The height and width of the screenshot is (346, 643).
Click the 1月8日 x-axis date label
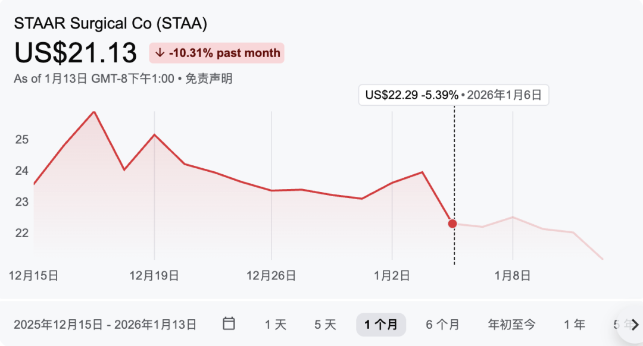click(x=513, y=275)
